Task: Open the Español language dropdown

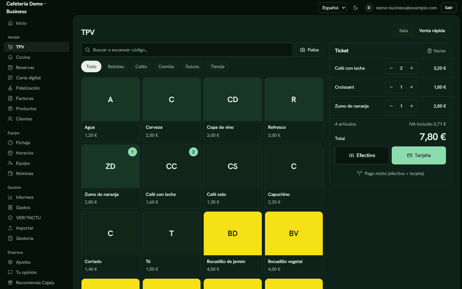Action: pos(332,8)
